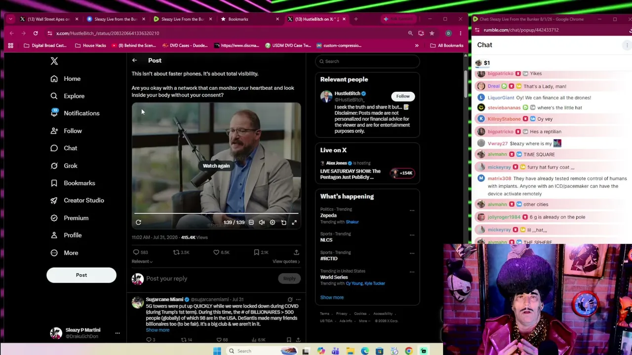This screenshot has height=355, width=632.
Task: Reload the page in Chrome
Action: [36, 33]
